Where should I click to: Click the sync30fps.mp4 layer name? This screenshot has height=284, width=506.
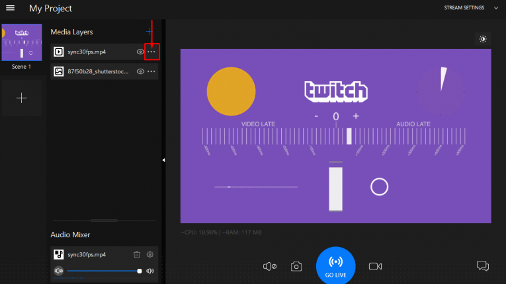87,52
